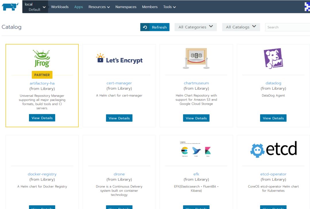Open the datadog link
The image size is (310, 209).
click(273, 83)
